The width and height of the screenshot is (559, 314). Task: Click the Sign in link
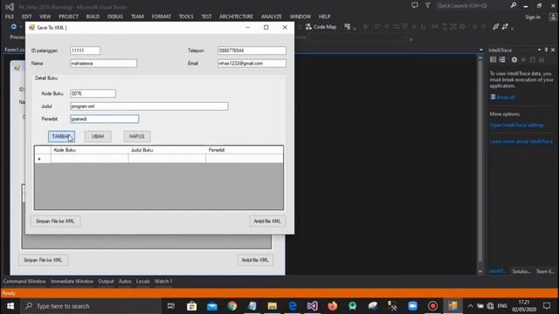click(533, 17)
